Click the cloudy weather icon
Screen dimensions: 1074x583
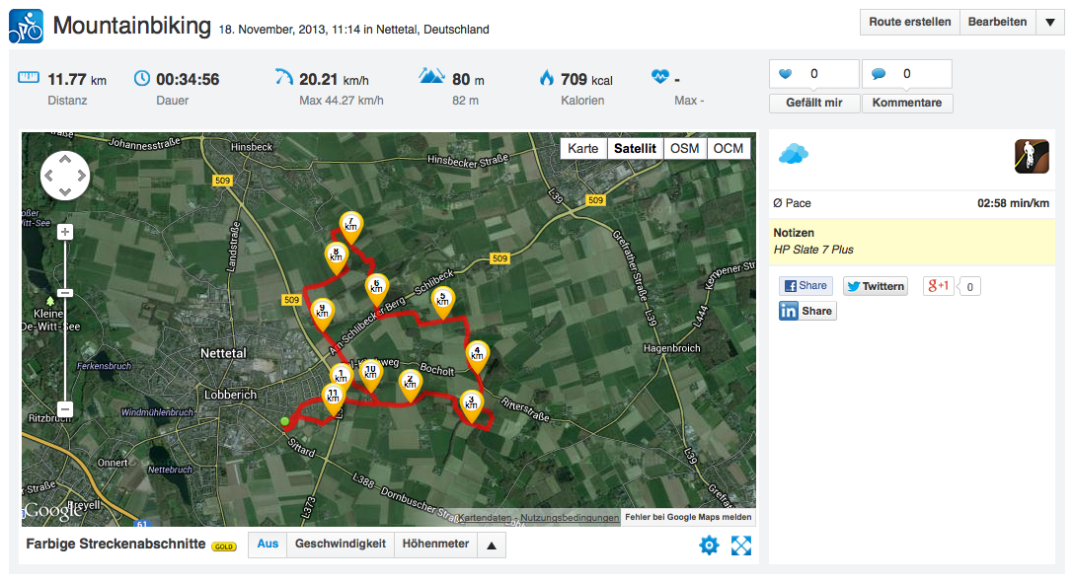point(794,154)
